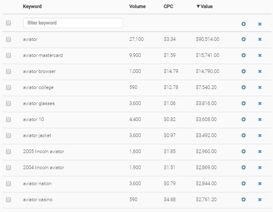Click the plus icon in the filter row
Image resolution: width=273 pixels, height=212 pixels.
click(x=243, y=24)
